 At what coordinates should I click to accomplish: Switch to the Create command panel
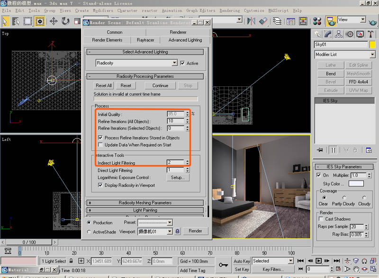[x=317, y=34]
